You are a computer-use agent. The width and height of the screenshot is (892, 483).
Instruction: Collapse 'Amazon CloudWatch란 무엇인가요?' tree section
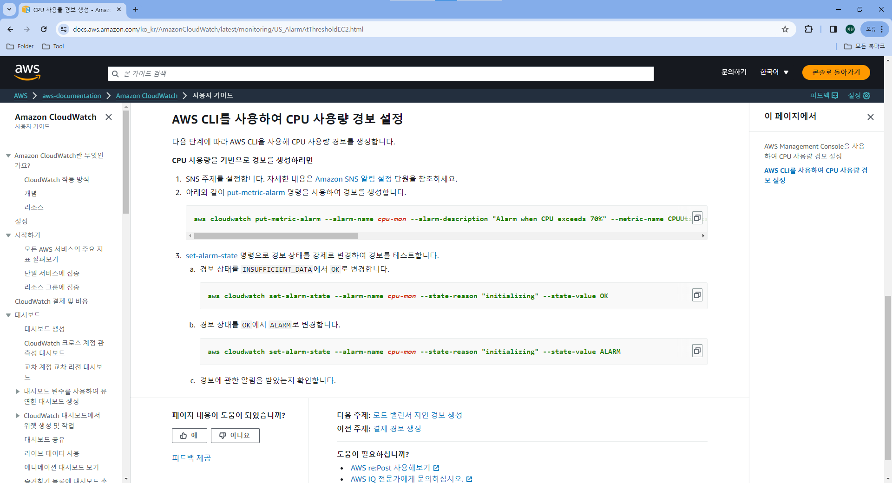point(8,156)
